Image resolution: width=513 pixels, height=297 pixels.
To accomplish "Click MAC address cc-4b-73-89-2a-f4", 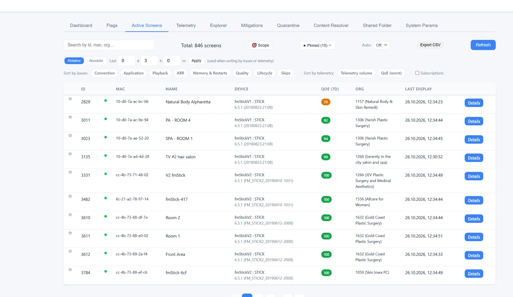I will pos(132,254).
